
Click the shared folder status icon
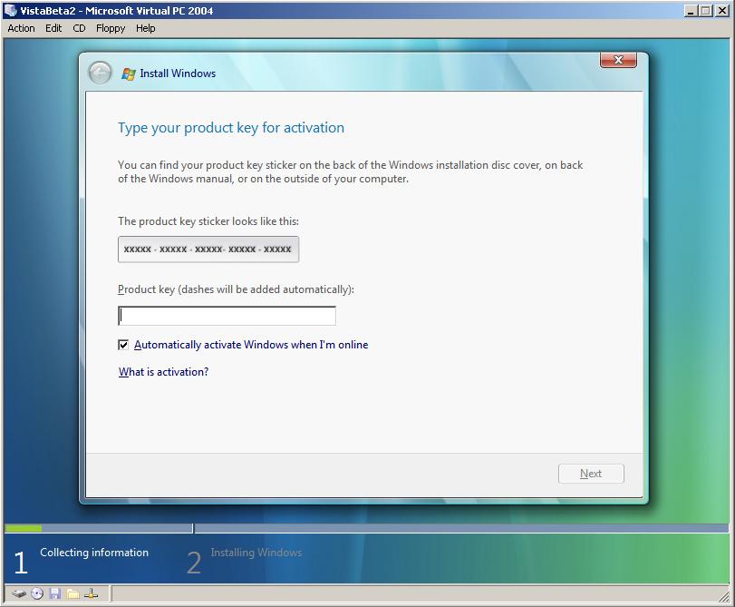tap(73, 594)
